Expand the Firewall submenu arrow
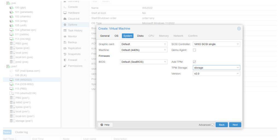Viewport: 280px width, 140px height. tap(85, 60)
